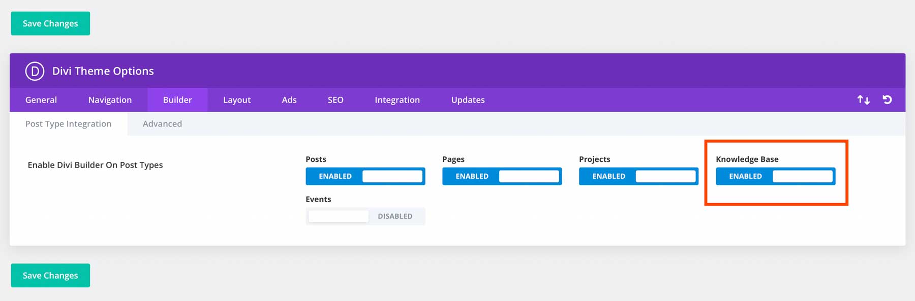The height and width of the screenshot is (301, 915).
Task: Enable Divi Builder for Events
Action: click(365, 216)
